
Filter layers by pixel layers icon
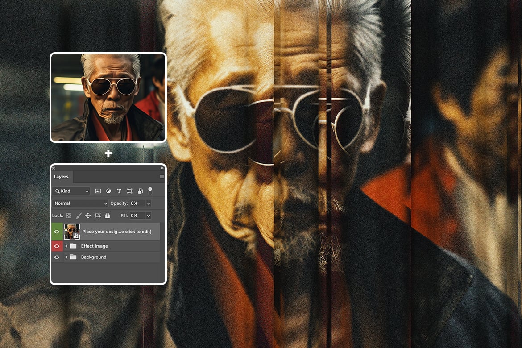click(x=98, y=191)
